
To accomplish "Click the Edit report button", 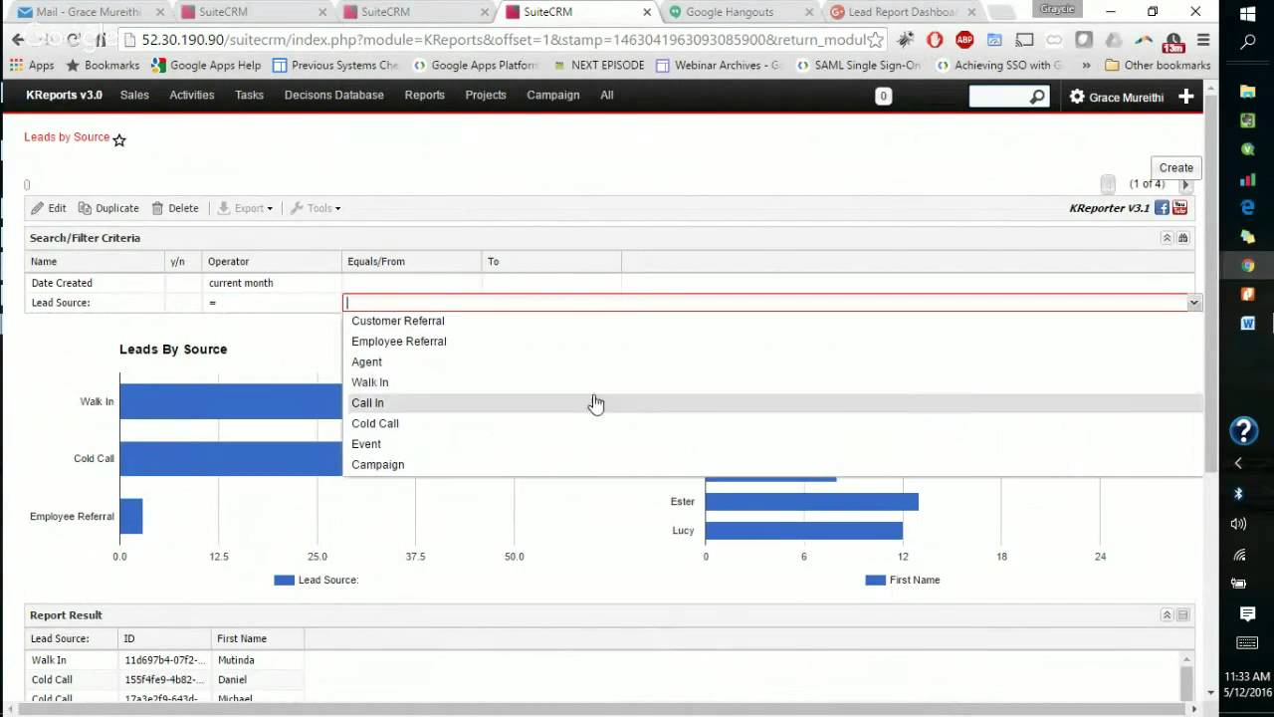I will pos(49,208).
